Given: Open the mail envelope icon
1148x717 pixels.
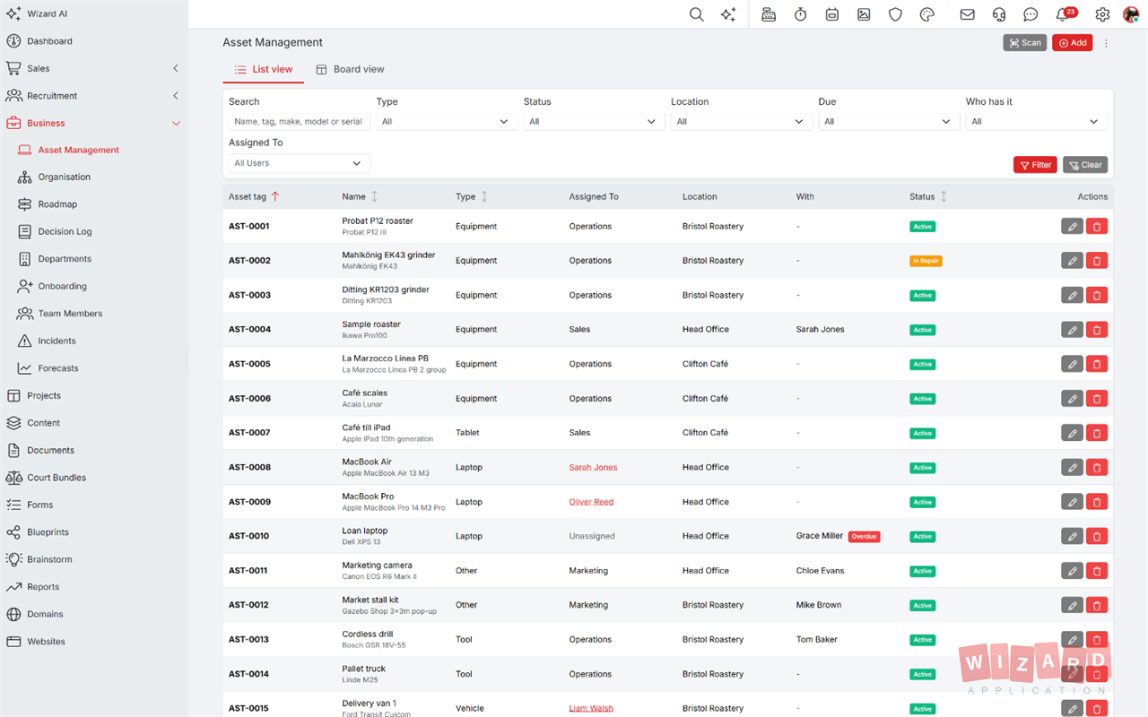Looking at the screenshot, I should click(x=967, y=14).
